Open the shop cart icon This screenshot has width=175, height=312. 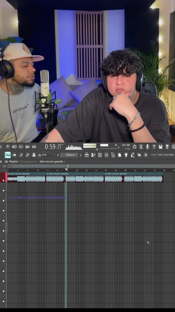[146, 155]
